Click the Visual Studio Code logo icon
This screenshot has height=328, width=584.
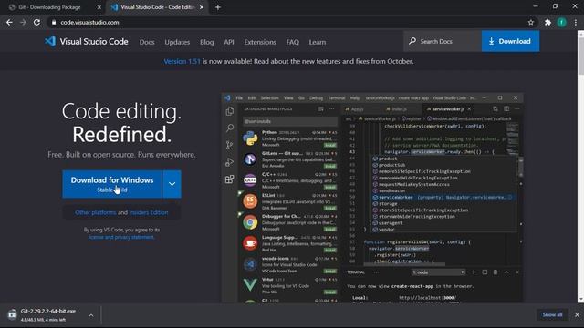coord(50,41)
